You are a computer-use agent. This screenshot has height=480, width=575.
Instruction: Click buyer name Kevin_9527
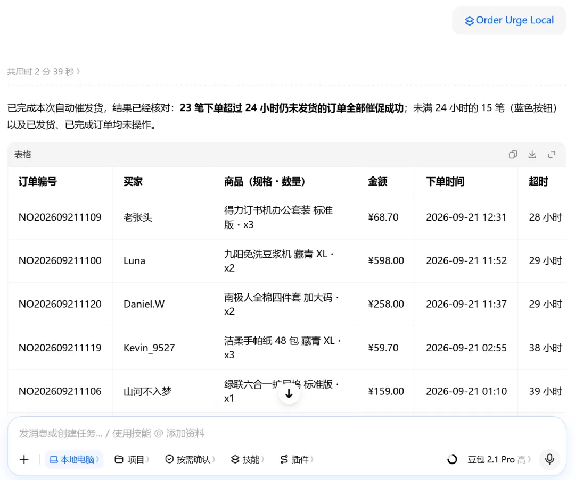pos(149,348)
